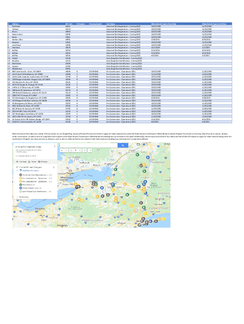Click the Share button

tap(33, 161)
